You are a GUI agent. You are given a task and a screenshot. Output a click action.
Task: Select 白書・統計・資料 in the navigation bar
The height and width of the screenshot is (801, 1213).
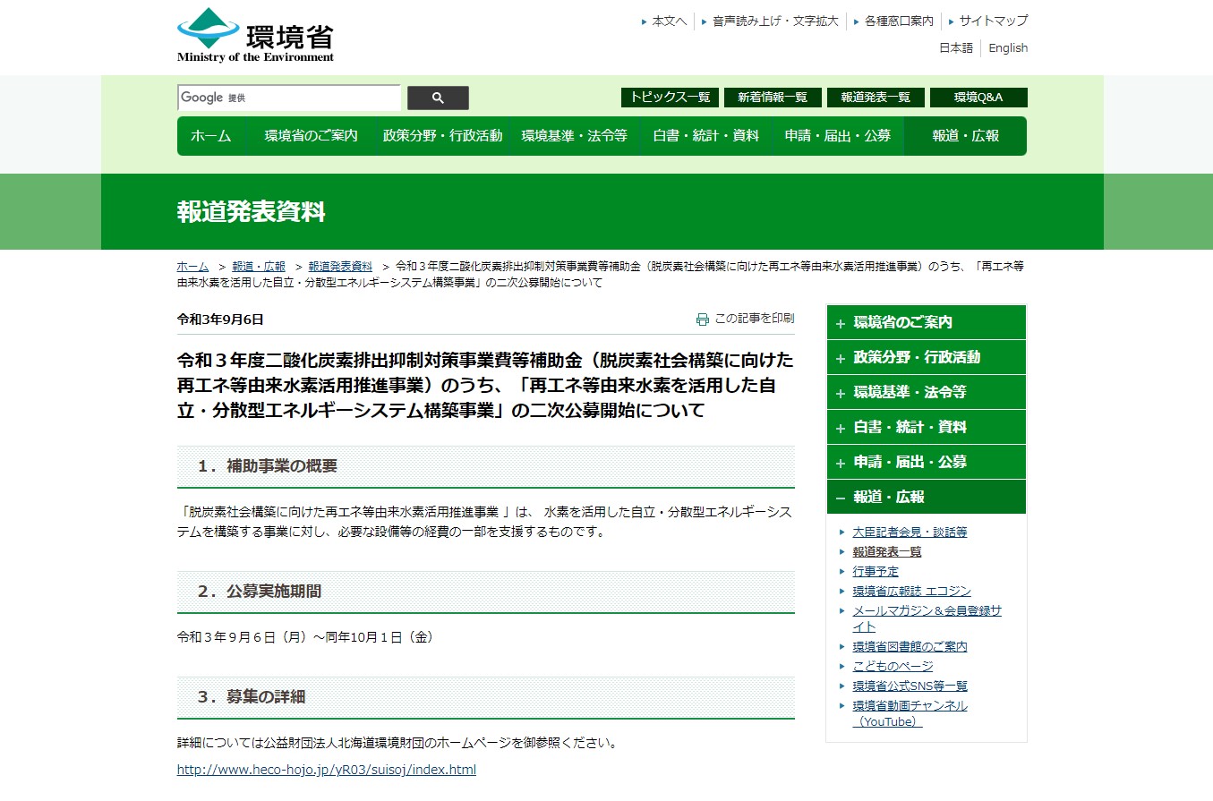tap(705, 136)
